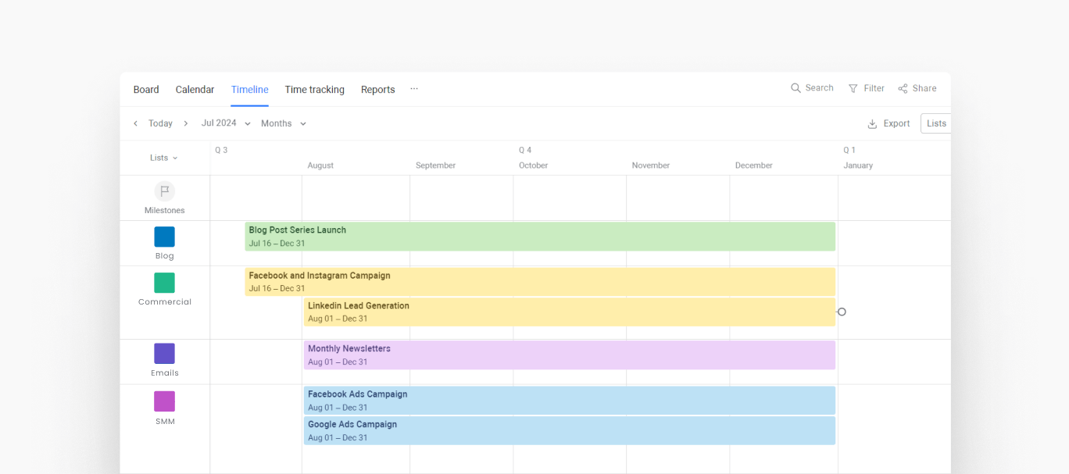Go to previous period with left arrow
This screenshot has width=1069, height=474.
coord(135,123)
